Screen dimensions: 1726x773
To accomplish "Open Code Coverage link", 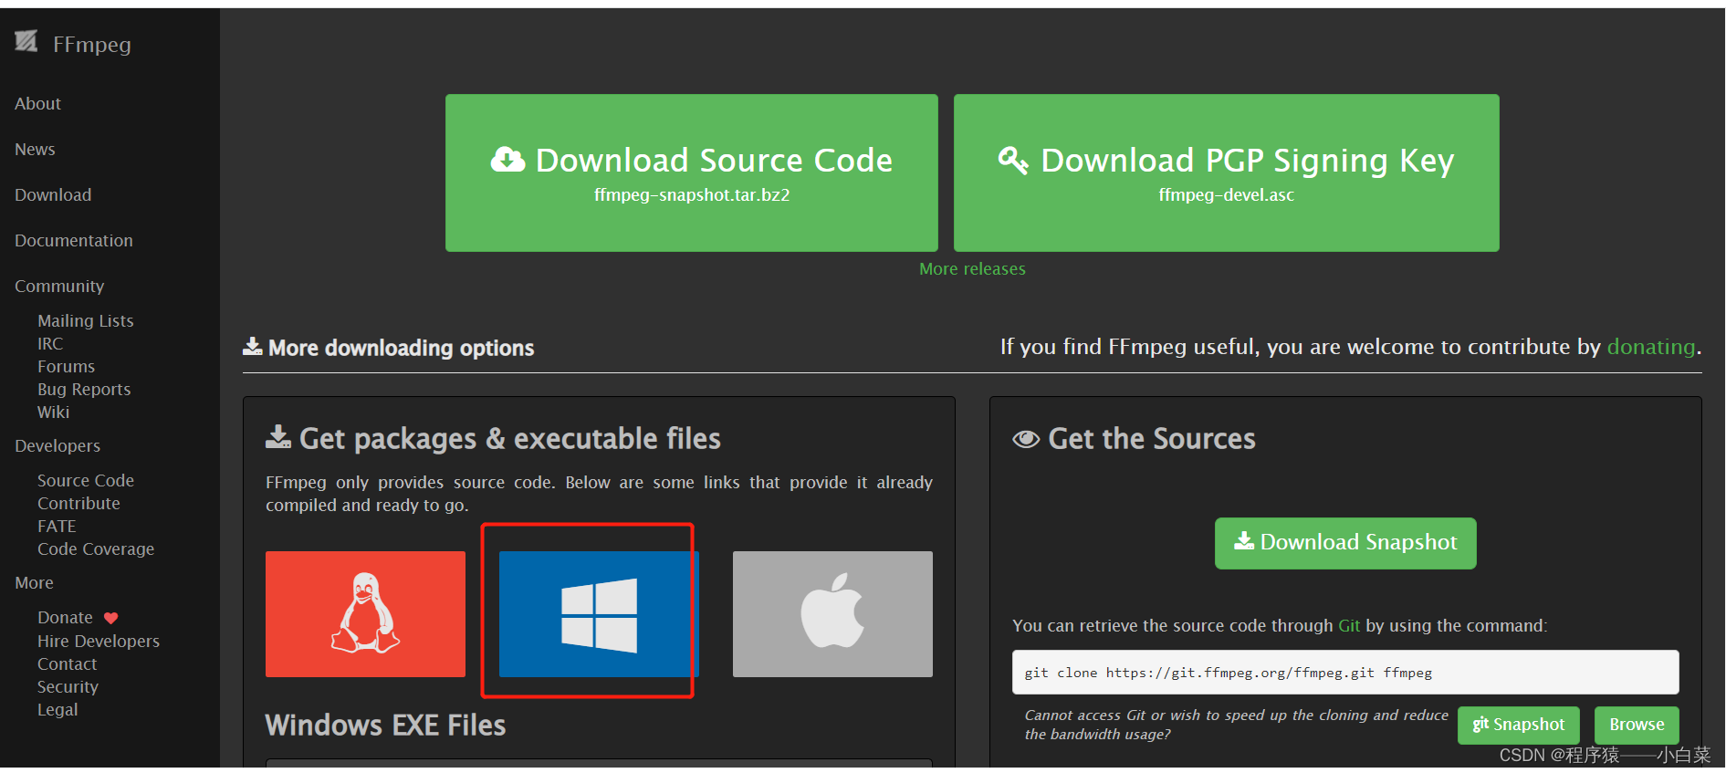I will point(96,549).
